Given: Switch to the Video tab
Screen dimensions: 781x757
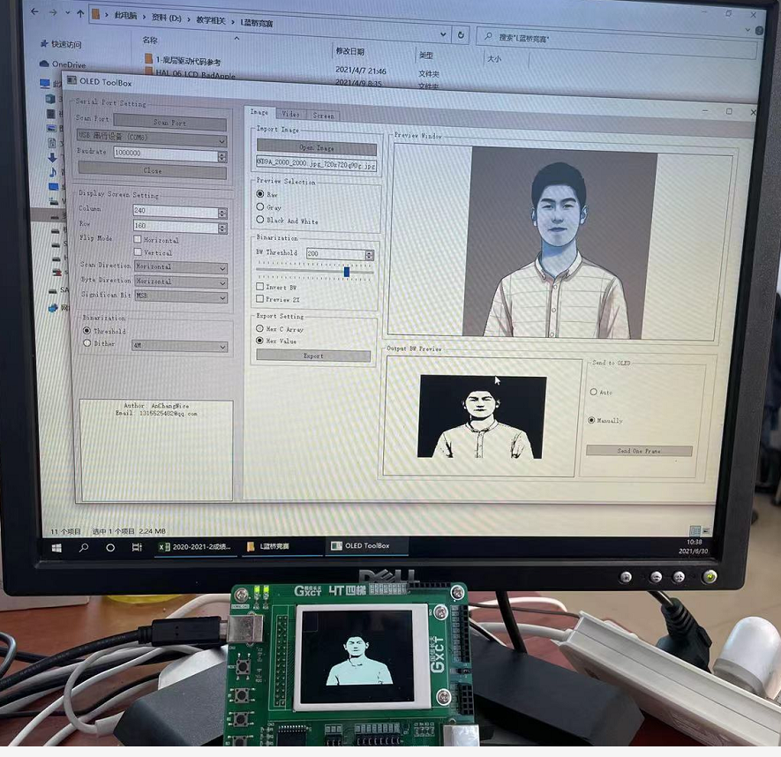Looking at the screenshot, I should (x=289, y=113).
